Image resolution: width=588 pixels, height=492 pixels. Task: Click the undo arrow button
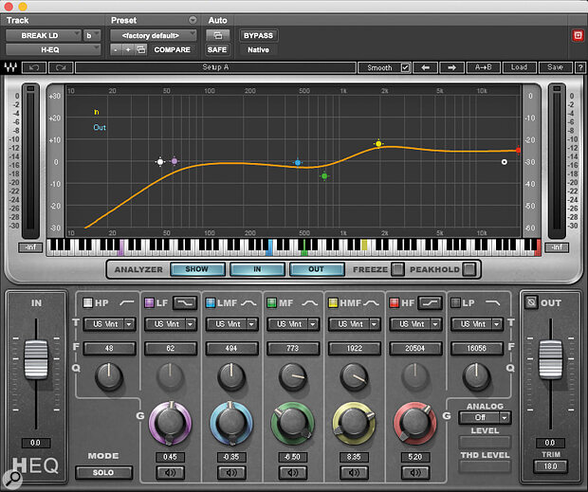(x=34, y=68)
